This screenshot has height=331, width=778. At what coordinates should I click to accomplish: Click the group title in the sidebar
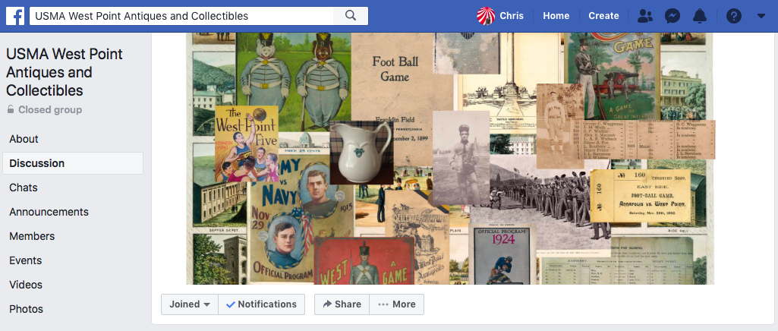click(65, 72)
